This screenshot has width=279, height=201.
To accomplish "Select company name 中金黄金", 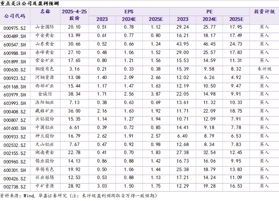I will [45, 35].
